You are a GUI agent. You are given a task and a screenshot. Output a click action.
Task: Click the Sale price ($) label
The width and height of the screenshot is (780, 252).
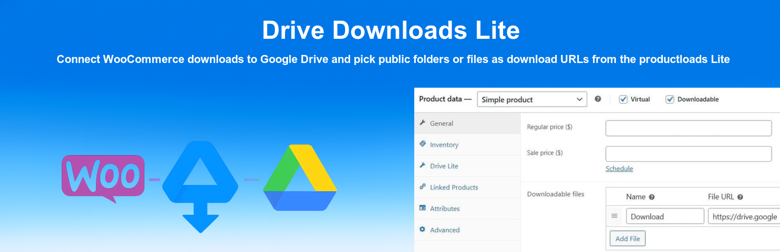tap(545, 153)
